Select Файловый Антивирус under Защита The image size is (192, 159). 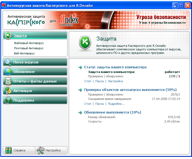(29, 43)
